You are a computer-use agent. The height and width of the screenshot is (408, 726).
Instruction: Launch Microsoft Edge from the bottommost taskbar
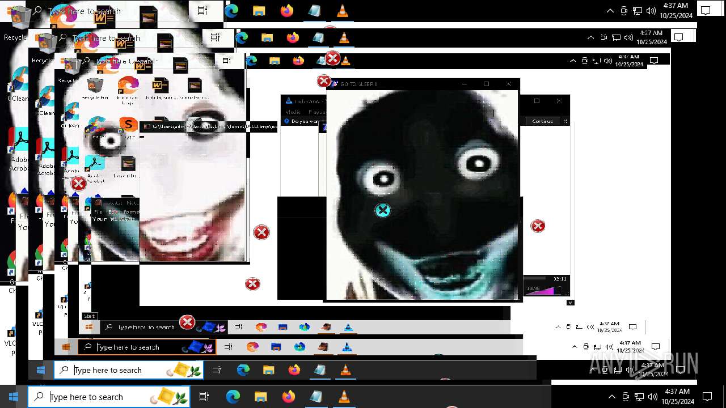[233, 397]
